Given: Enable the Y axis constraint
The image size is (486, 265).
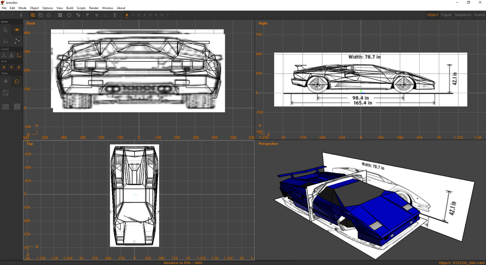Looking at the screenshot, I should [11, 67].
